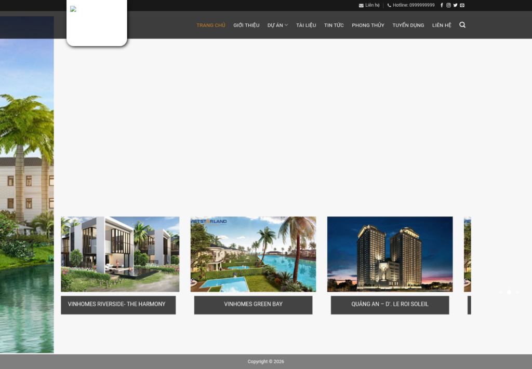Viewport: 532px width, 369px height.
Task: Open the PHONG THỦY menu item
Action: coord(368,25)
